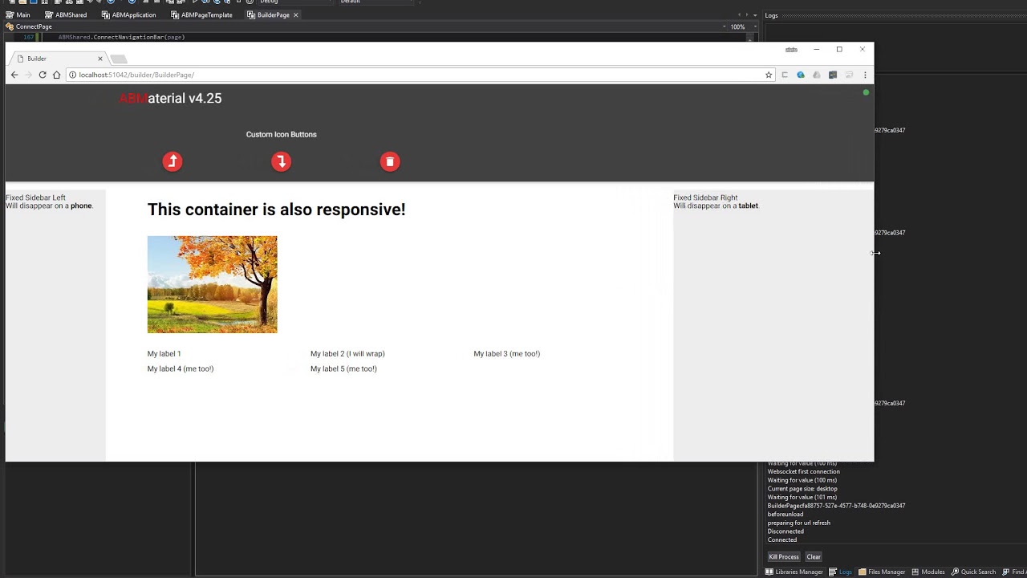Click the "My label 2 (I will wrap)" text

coord(347,354)
